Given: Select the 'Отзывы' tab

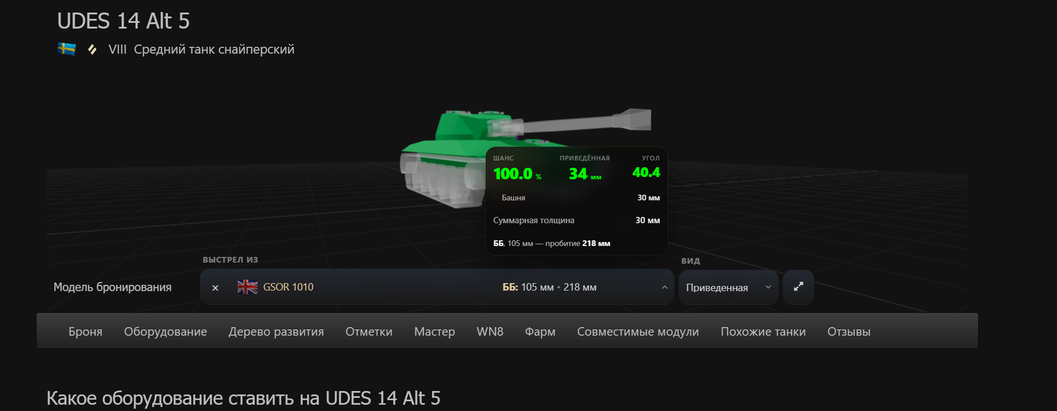Looking at the screenshot, I should pyautogui.click(x=849, y=332).
